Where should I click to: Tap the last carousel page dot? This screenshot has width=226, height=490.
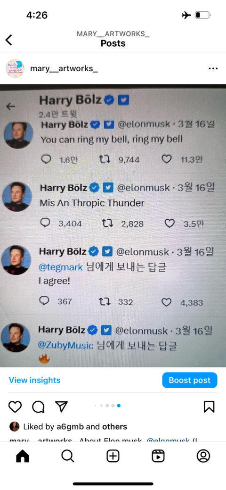coord(119,406)
